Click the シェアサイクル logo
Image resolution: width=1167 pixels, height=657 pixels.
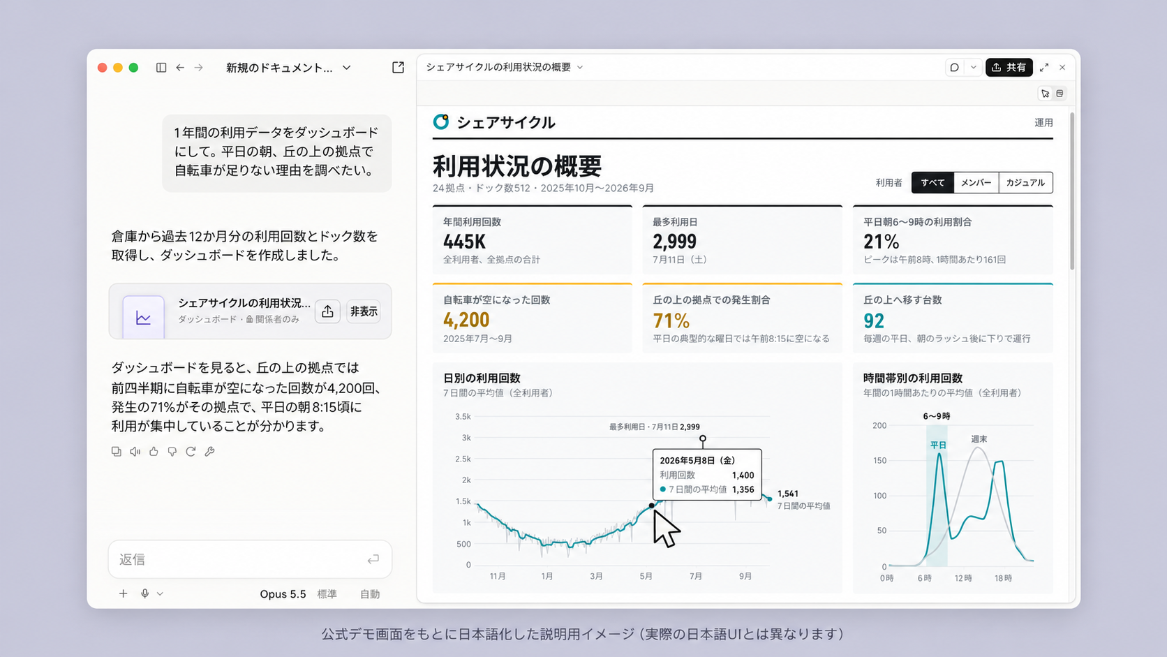(494, 122)
